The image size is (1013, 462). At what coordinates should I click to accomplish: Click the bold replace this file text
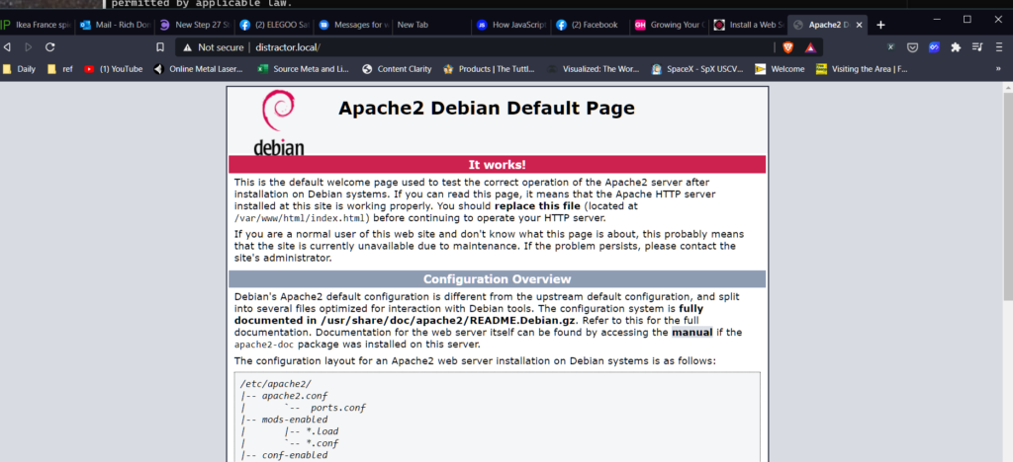(537, 206)
